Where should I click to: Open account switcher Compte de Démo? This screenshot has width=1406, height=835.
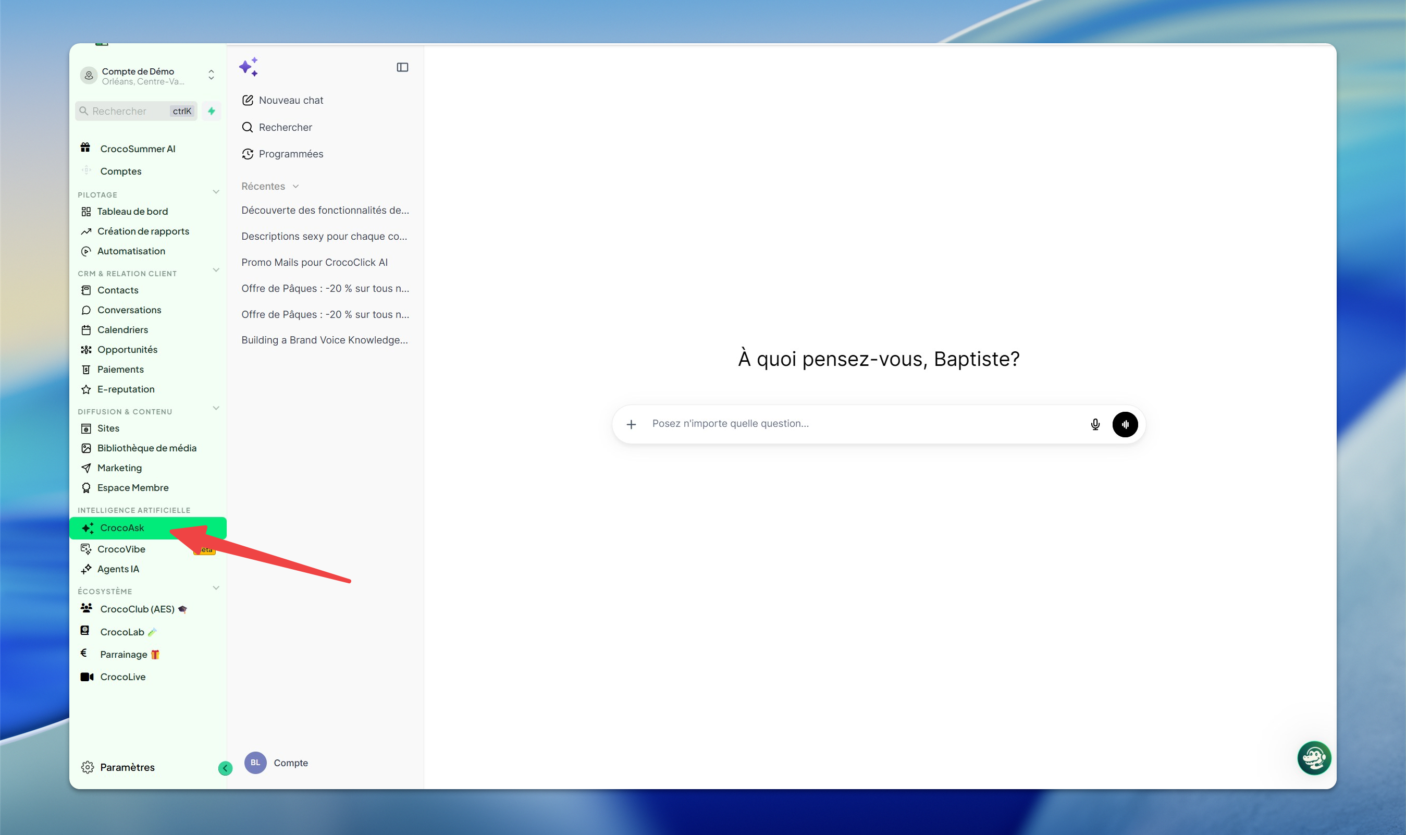[148, 76]
